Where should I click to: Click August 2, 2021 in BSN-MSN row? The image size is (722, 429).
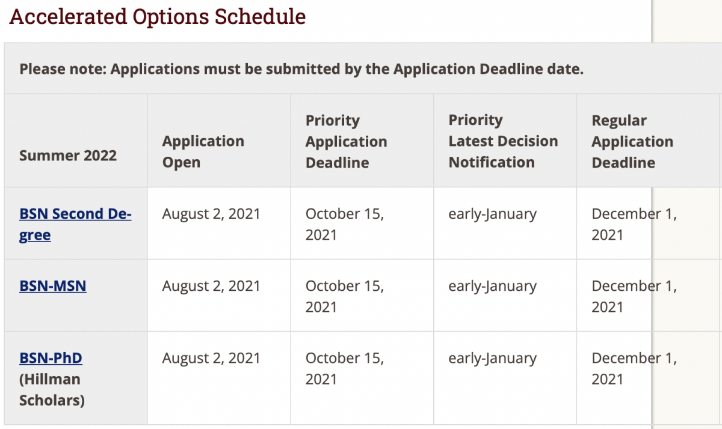pos(211,286)
